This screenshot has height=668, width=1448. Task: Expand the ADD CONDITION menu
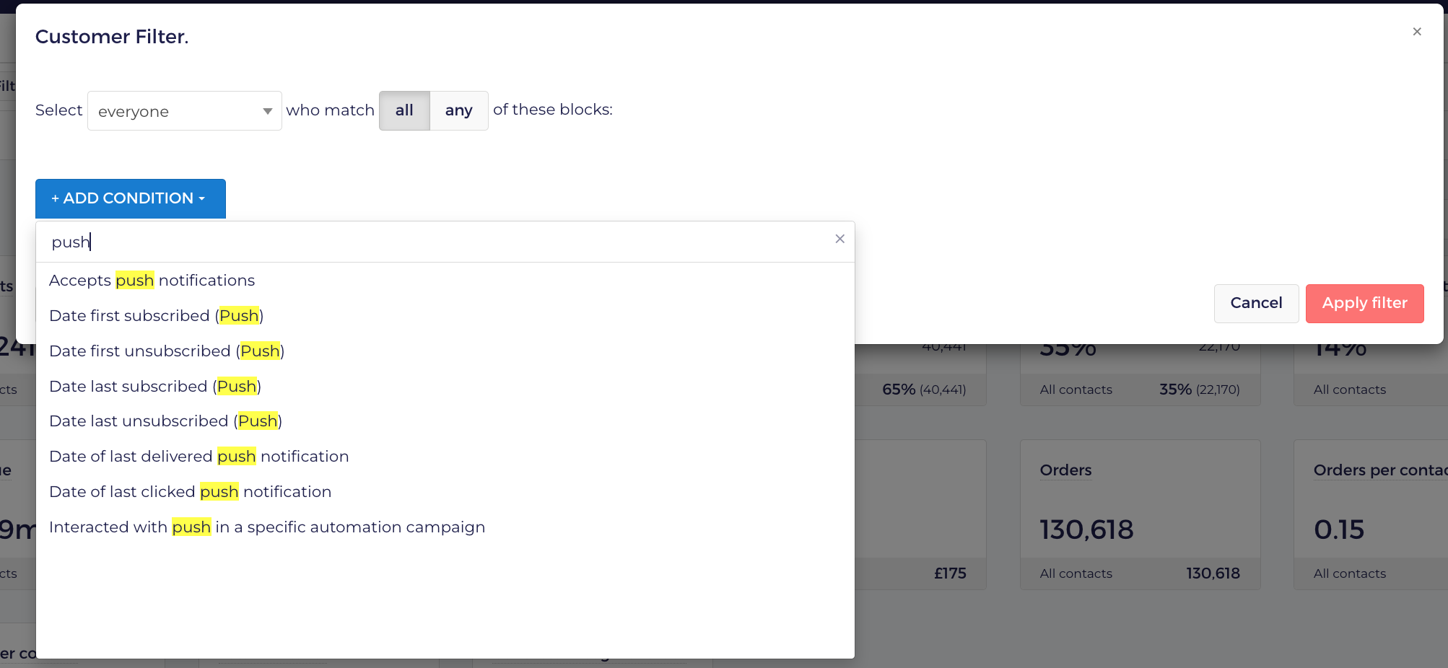pyautogui.click(x=130, y=198)
